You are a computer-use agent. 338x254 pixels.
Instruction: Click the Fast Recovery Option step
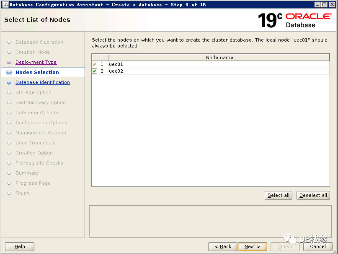[x=41, y=102]
